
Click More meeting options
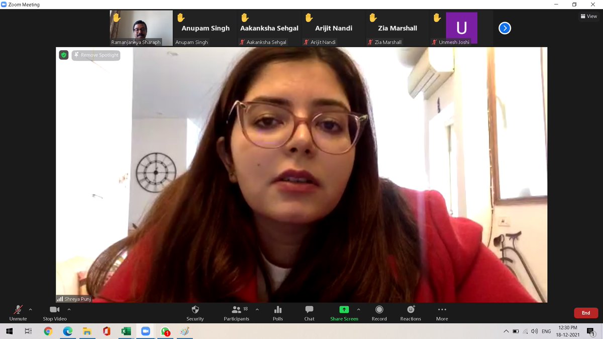[x=442, y=313]
